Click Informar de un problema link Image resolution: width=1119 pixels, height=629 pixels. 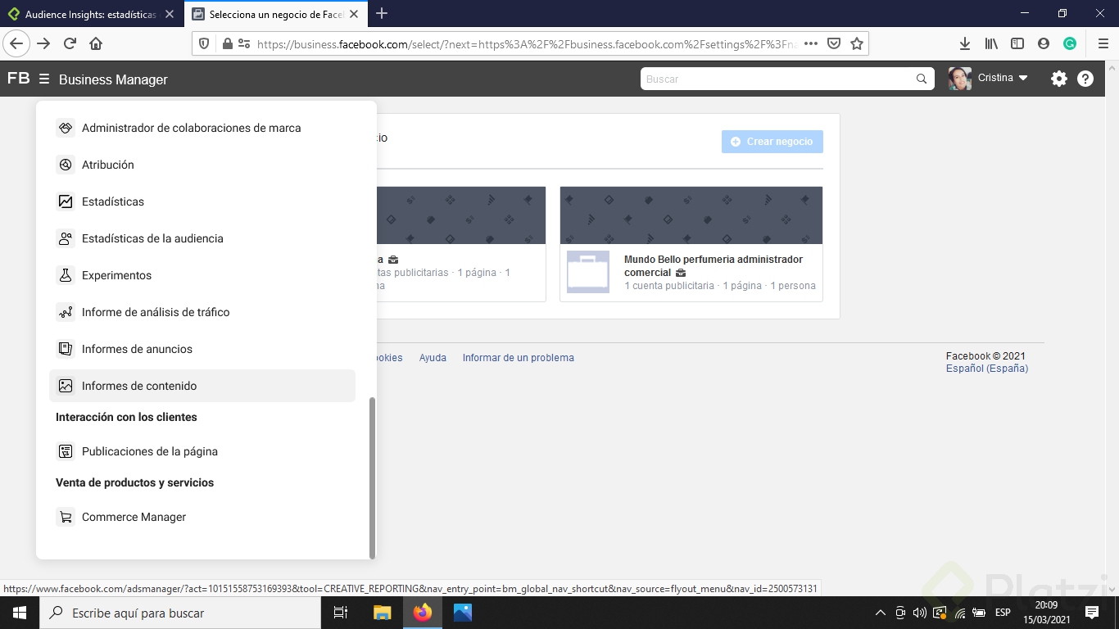pos(519,358)
